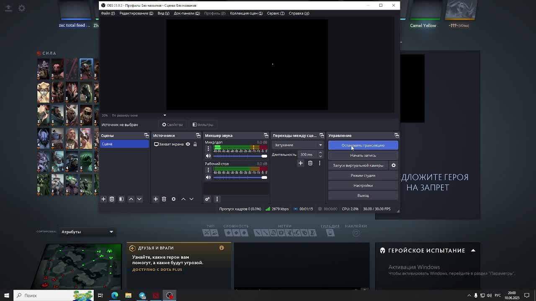Undock the Сцены panel
Screen dimensions: 536x301
tap(146, 135)
